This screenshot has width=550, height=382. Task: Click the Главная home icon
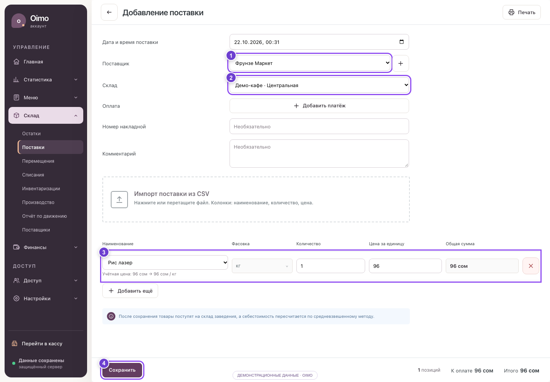(x=16, y=62)
